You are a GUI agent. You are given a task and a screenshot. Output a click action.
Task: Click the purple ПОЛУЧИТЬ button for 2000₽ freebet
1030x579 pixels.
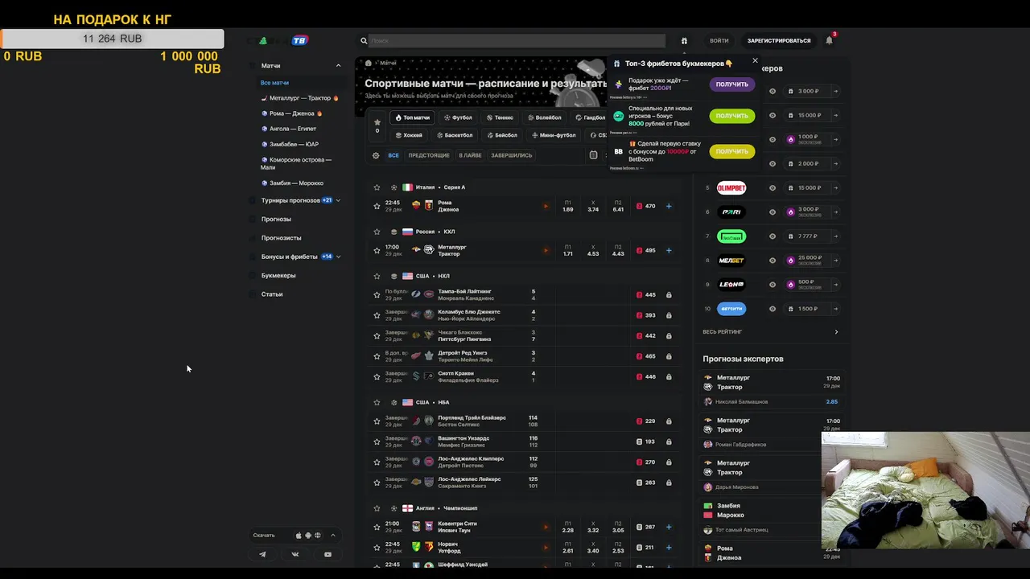(732, 84)
